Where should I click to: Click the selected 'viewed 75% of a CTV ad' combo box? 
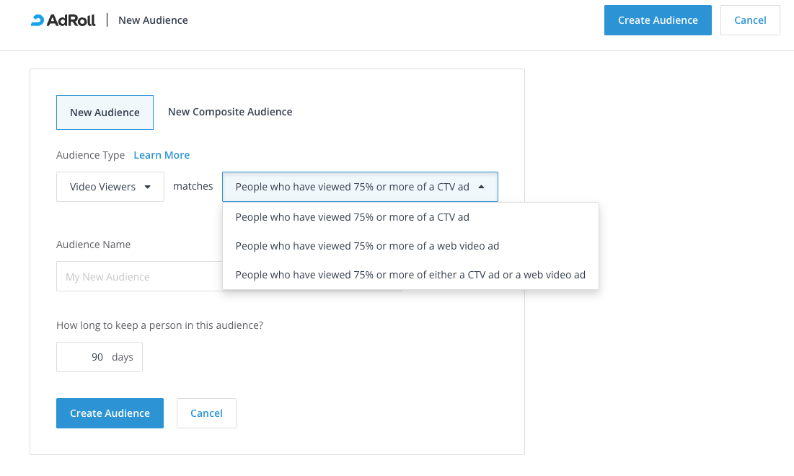(352, 187)
